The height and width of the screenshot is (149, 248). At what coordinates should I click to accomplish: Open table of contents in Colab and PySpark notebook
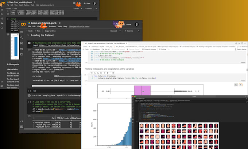point(22,32)
